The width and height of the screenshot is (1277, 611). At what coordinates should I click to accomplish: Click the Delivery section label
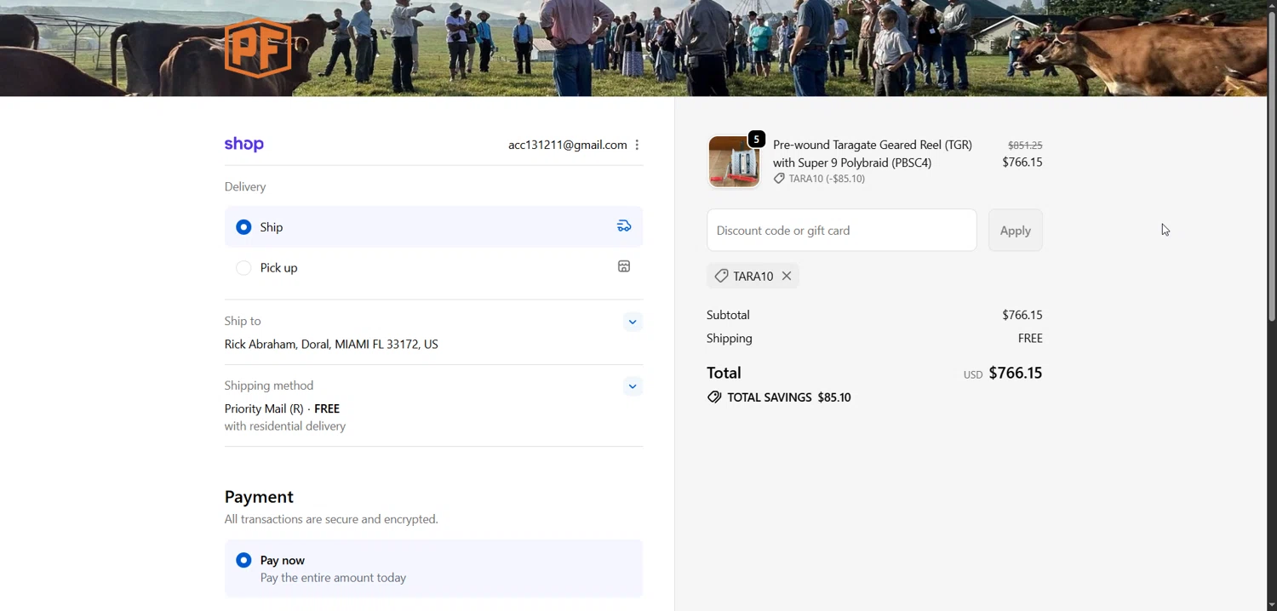tap(245, 186)
